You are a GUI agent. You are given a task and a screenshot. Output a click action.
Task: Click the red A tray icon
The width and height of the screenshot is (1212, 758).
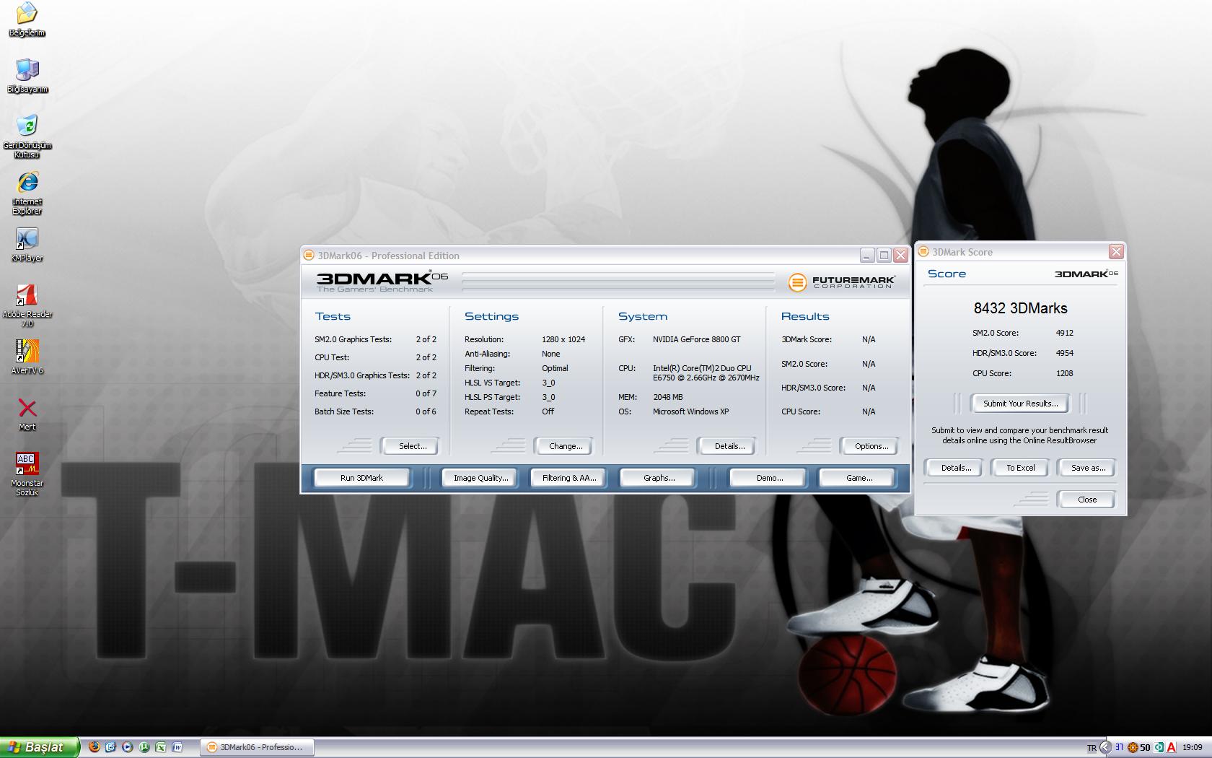coord(1171,747)
